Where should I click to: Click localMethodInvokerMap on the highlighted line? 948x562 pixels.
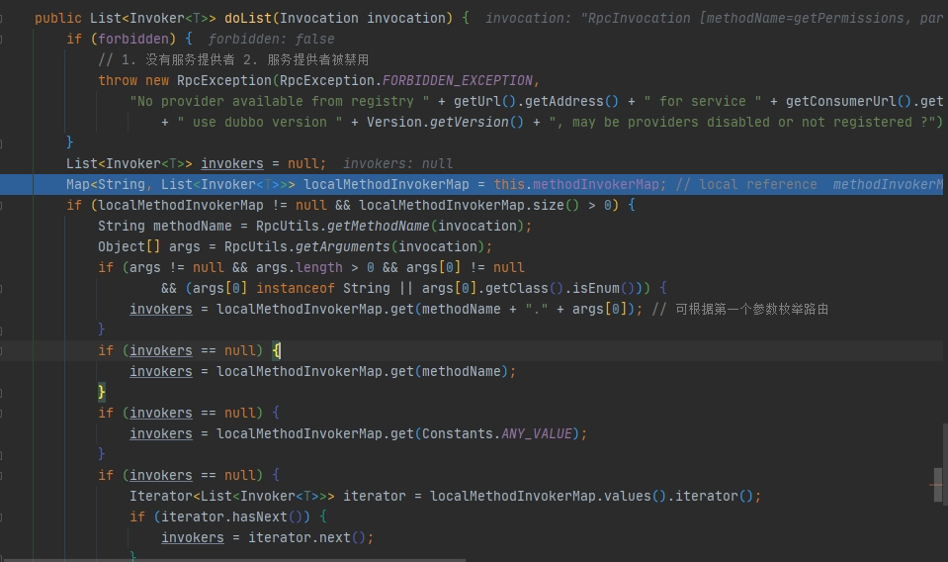(x=387, y=184)
